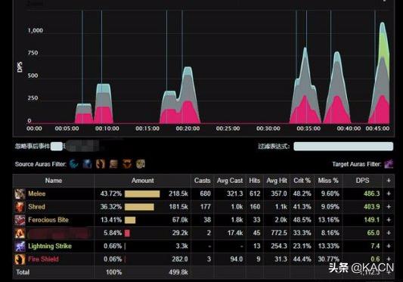Screen dimensions: 403x282
Task: Click the Fire Shield ability icon
Action: pos(20,259)
